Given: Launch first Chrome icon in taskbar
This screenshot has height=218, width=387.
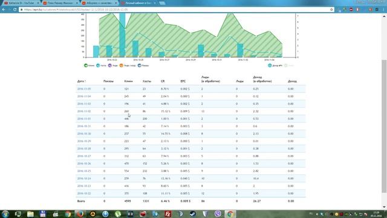Looking at the screenshot, I should (68, 214).
